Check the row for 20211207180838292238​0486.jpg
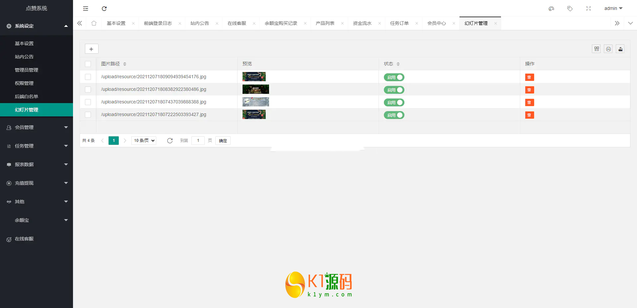This screenshot has height=308, width=637. tap(88, 90)
